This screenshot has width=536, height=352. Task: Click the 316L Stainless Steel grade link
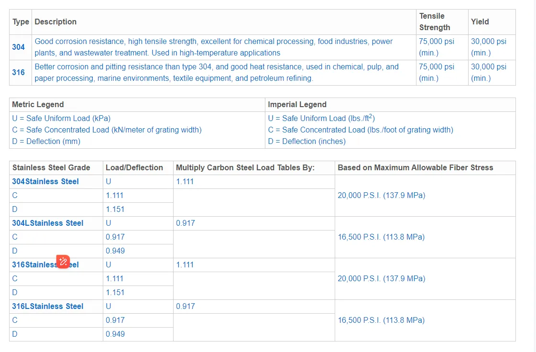click(x=48, y=307)
